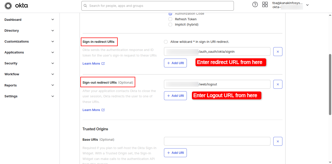332x164 pixels.
Task: Click the Okta logo
Action: click(x=16, y=6)
